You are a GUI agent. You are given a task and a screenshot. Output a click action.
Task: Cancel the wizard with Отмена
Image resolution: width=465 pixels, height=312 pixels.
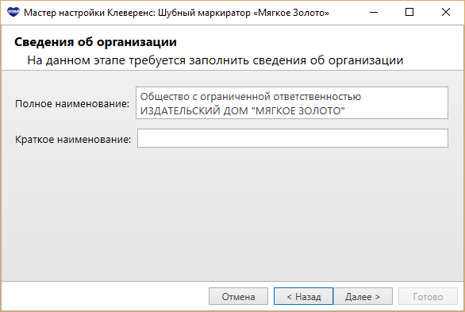238,296
